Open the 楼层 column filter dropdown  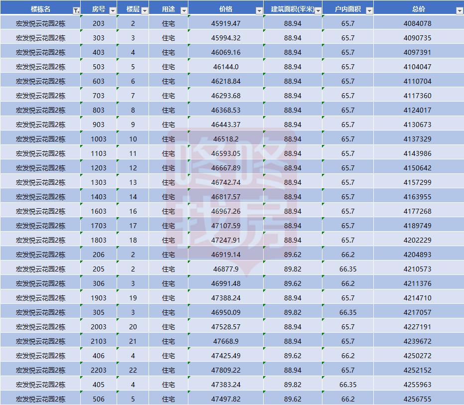(x=145, y=11)
